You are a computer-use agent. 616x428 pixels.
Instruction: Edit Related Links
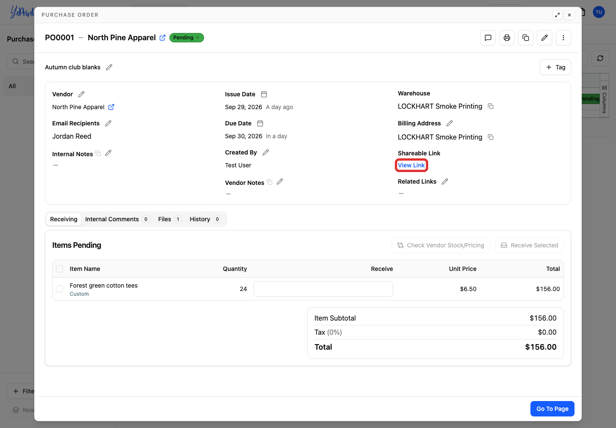point(445,181)
